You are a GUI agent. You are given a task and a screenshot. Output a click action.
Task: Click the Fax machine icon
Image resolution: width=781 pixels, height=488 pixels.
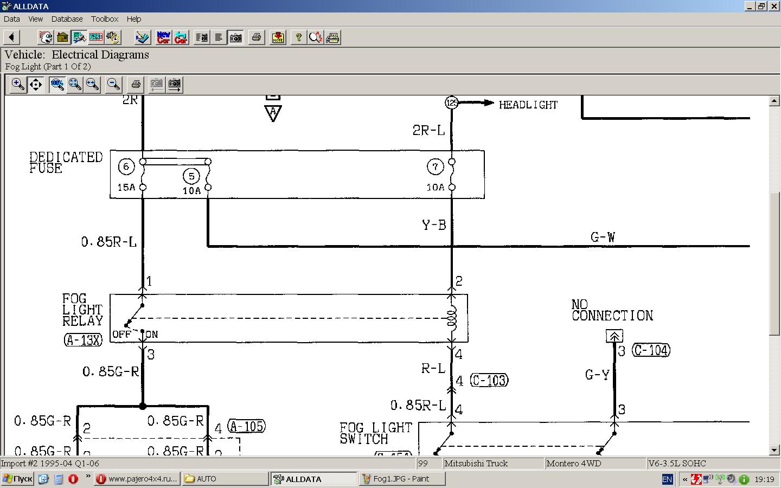[333, 37]
